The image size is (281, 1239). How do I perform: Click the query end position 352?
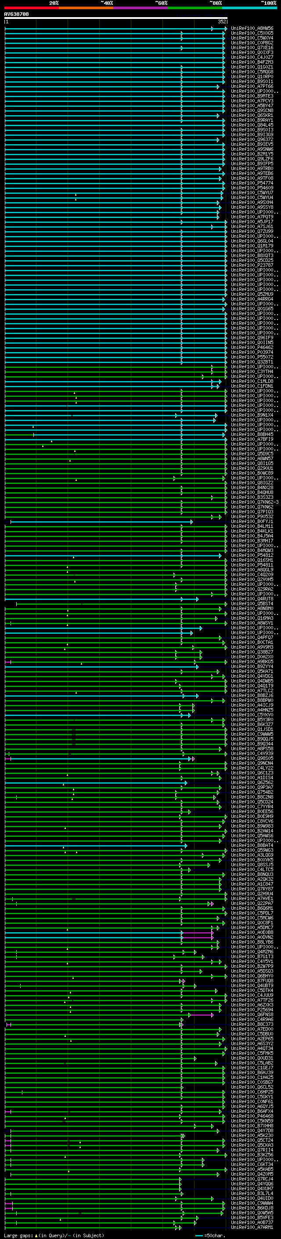click(222, 22)
